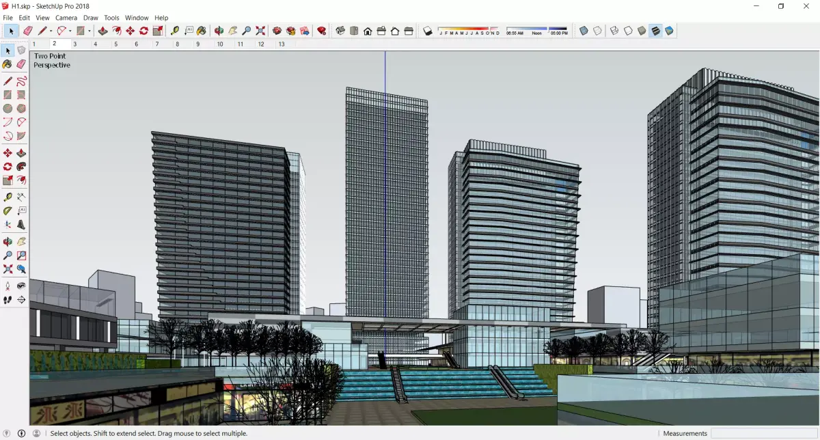Viewport: 820px width, 440px height.
Task: Select the Polygon tool in left panel
Action: point(21,108)
